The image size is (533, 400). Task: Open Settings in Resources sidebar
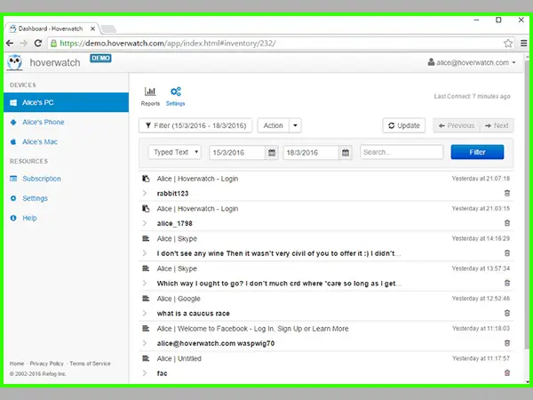click(35, 198)
